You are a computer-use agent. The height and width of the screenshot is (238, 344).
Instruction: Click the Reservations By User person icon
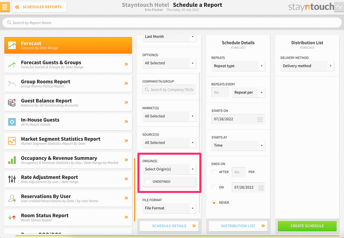point(12,198)
